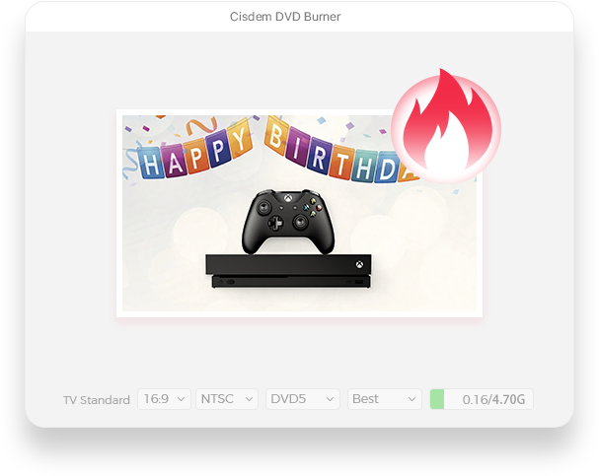Click the chevron arrow on NTSC dropdown
599x476 pixels.
[x=249, y=399]
